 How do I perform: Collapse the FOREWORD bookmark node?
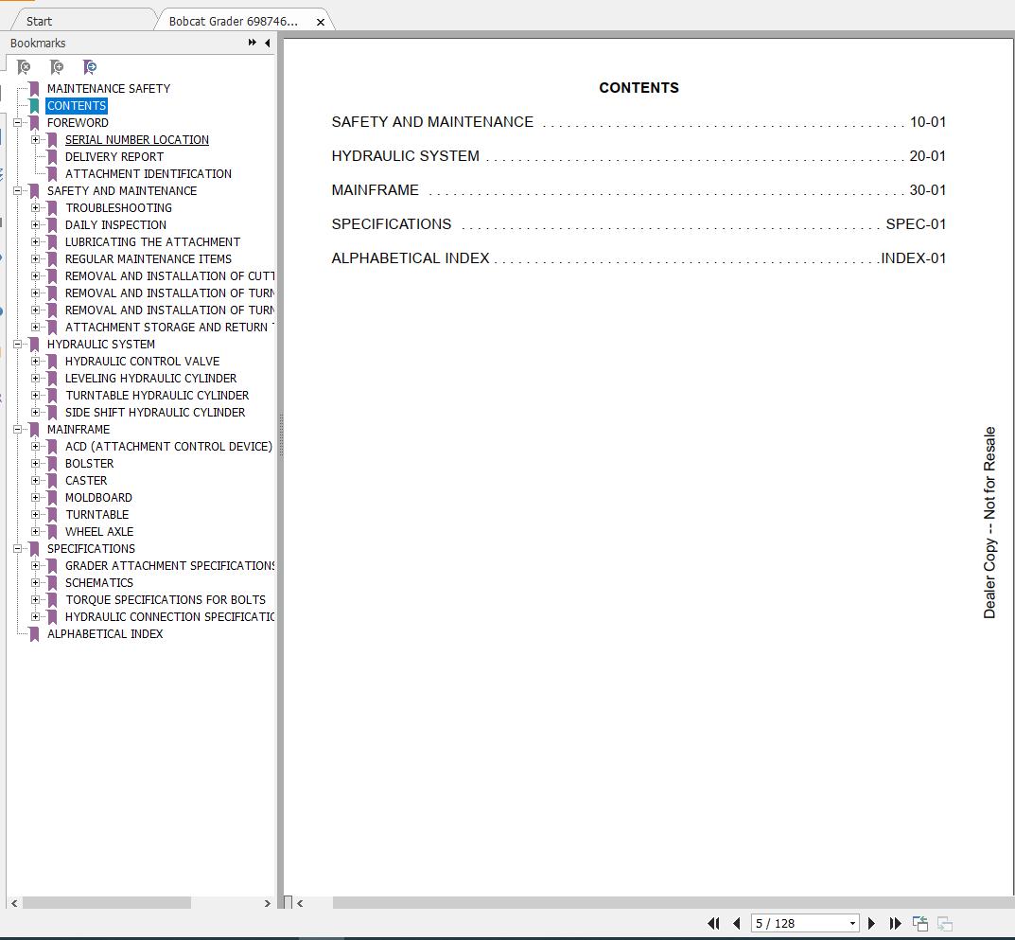[x=17, y=122]
